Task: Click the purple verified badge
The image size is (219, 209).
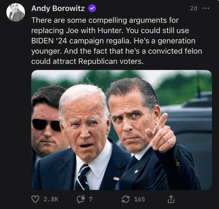Action: point(92,9)
